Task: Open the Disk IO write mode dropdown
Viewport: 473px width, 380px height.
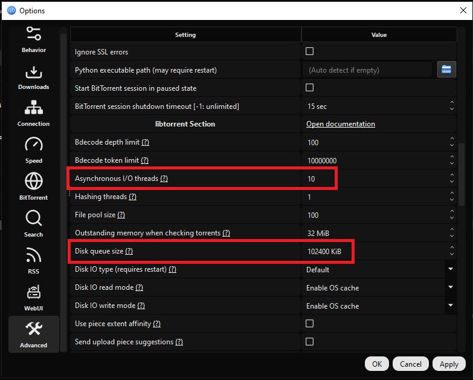Action: [x=451, y=306]
